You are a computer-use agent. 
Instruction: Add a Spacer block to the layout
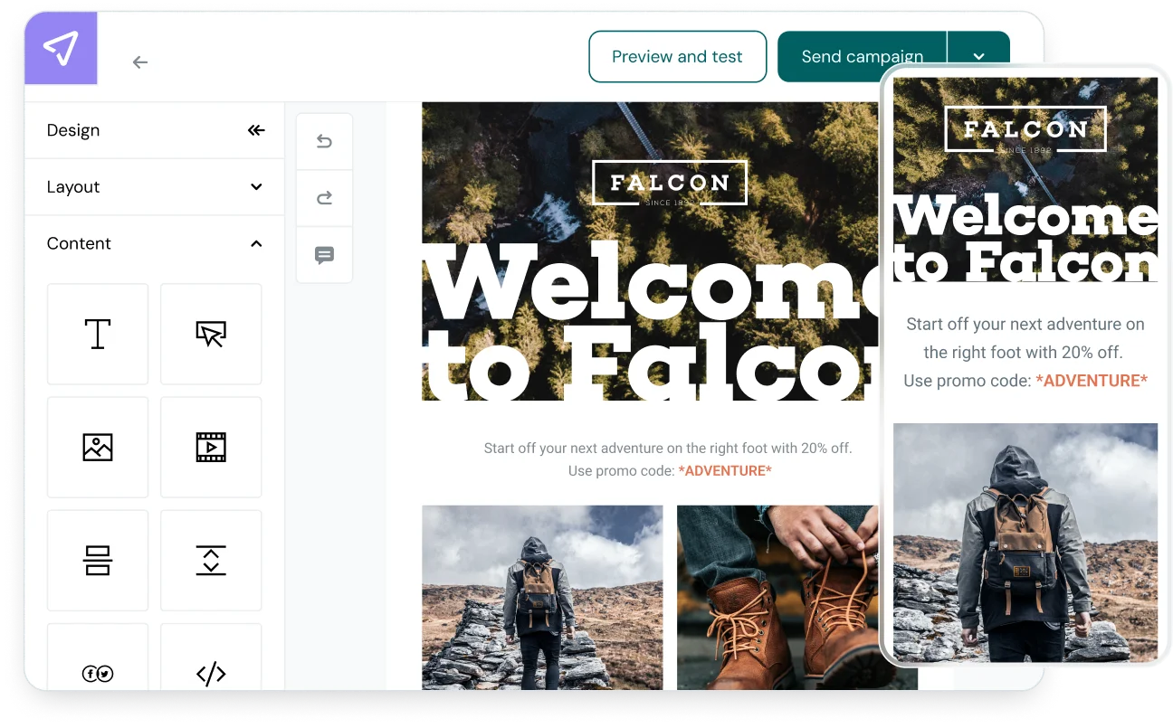(x=210, y=560)
